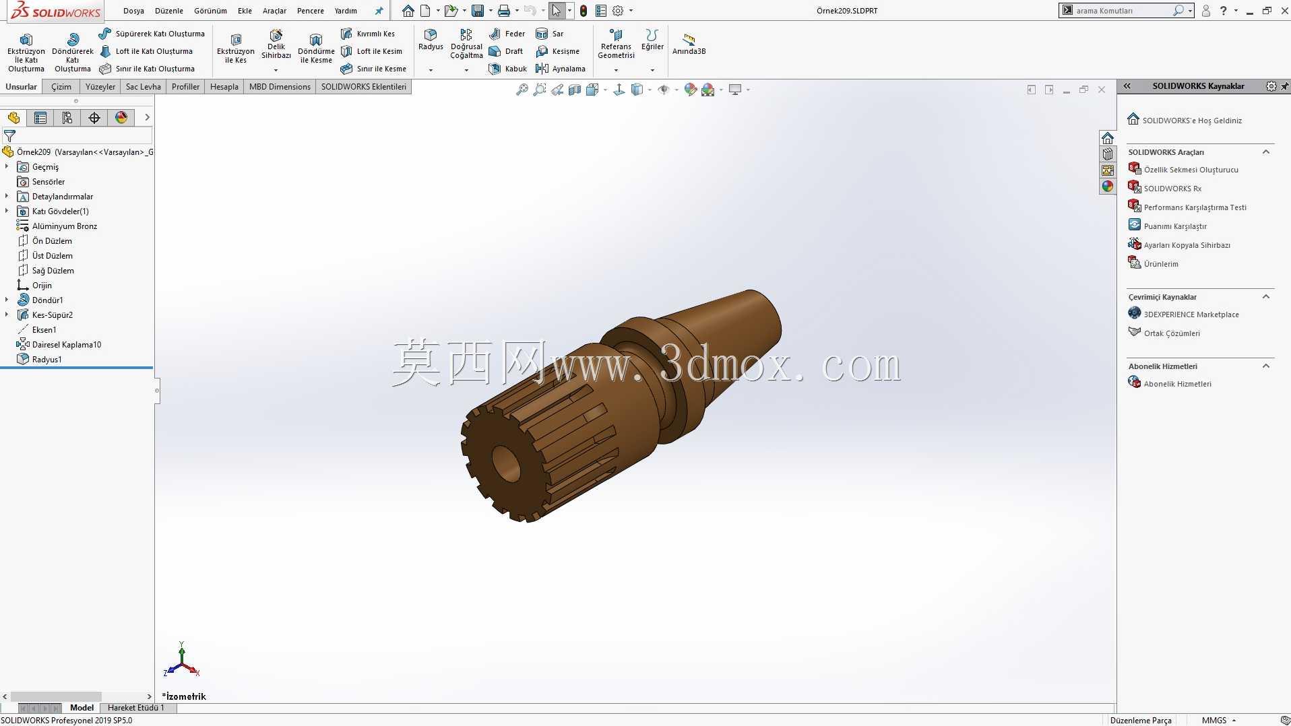This screenshot has width=1291, height=726.
Task: Click the Feder rib tool
Action: click(507, 34)
